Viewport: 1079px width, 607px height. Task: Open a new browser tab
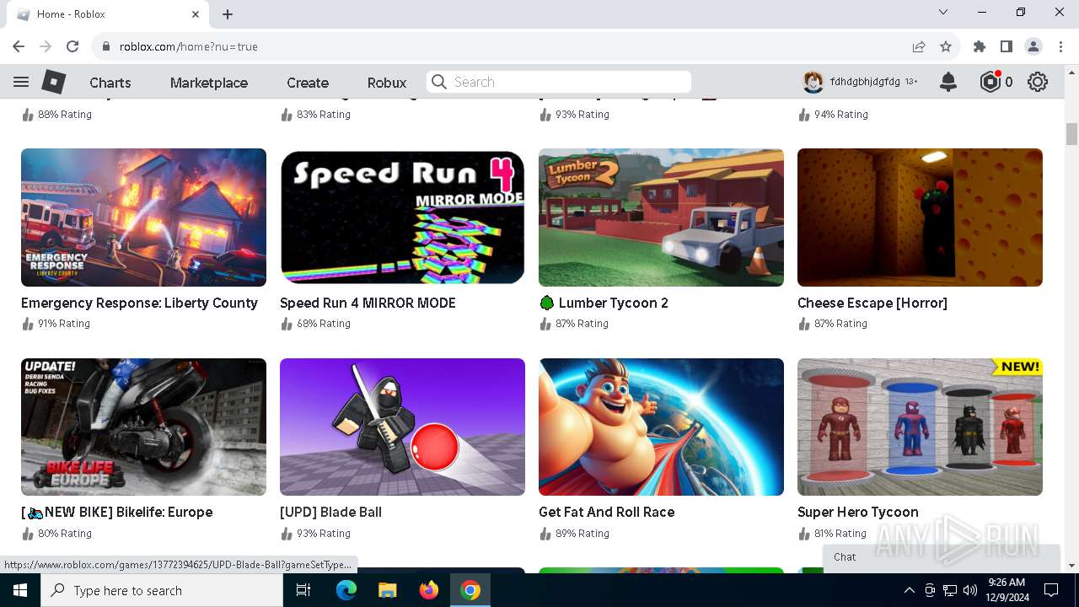(x=228, y=14)
